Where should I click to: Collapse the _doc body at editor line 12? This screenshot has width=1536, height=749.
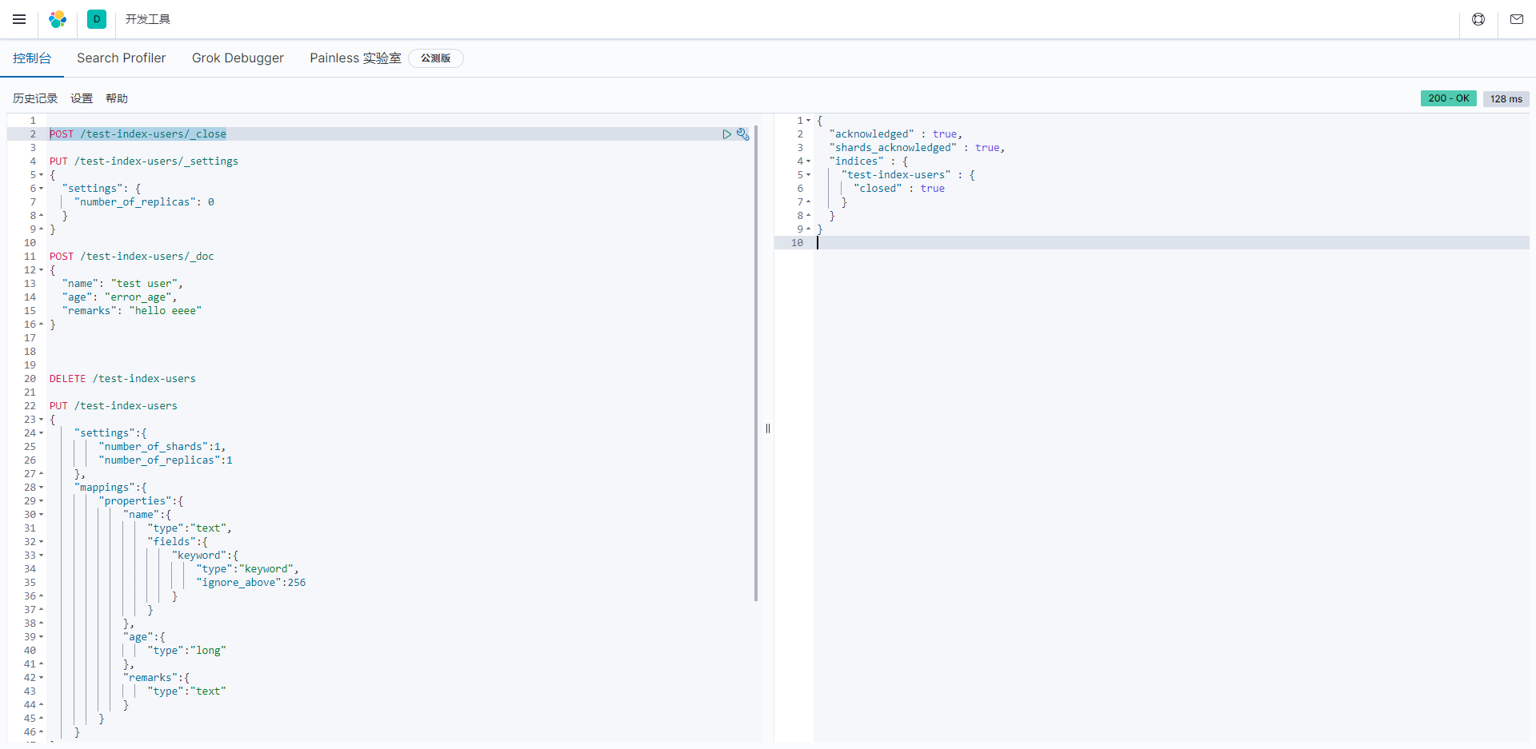coord(42,270)
